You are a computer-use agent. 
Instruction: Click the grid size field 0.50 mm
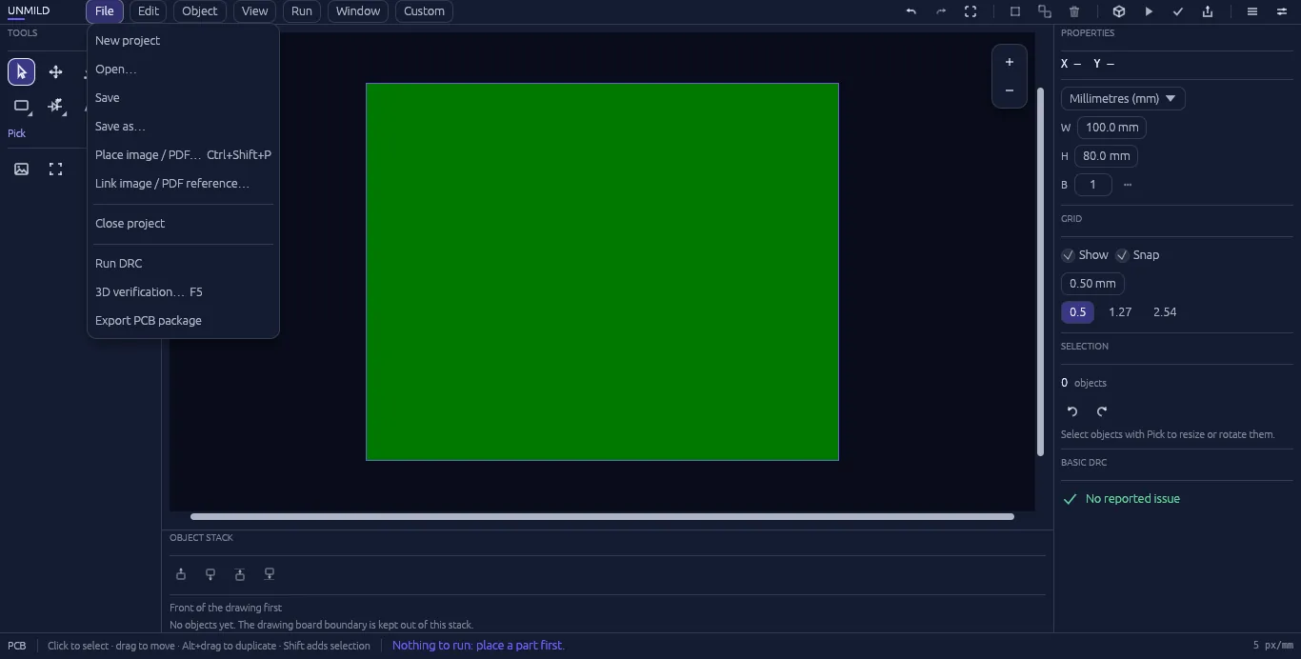pyautogui.click(x=1092, y=284)
